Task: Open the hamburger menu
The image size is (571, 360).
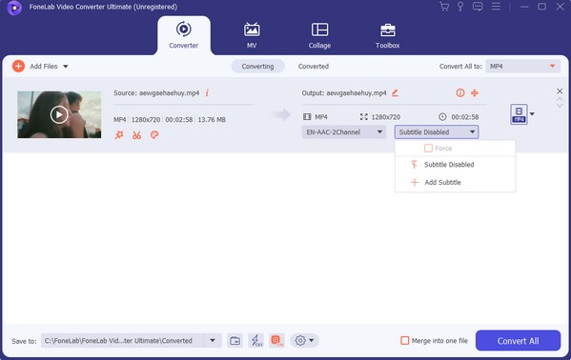Action: click(496, 7)
